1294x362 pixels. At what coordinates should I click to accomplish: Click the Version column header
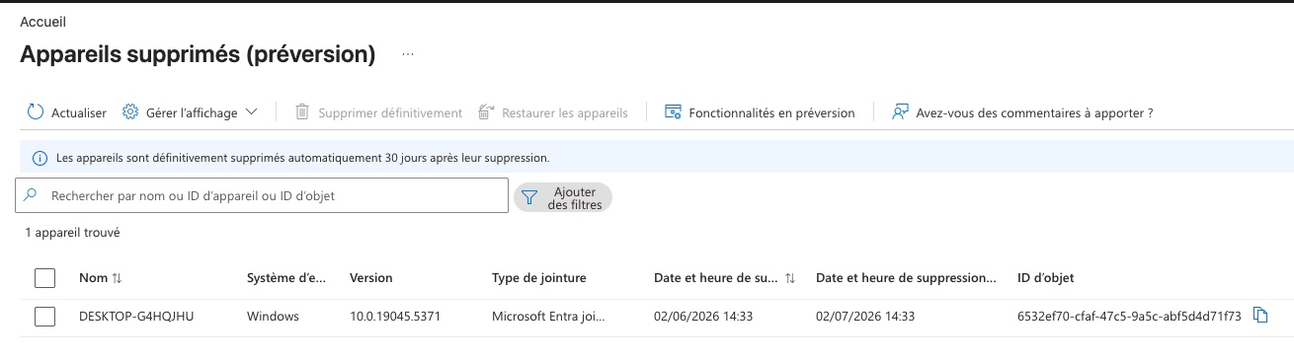pyautogui.click(x=371, y=278)
